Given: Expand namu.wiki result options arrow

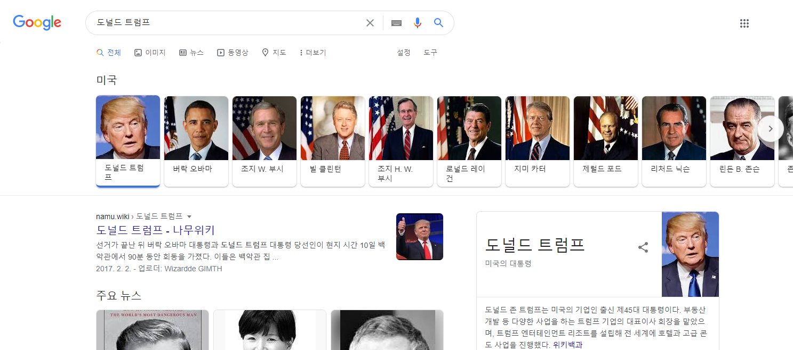Looking at the screenshot, I should 189,216.
